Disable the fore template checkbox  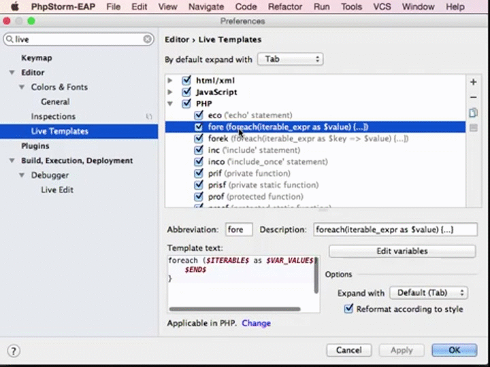(199, 127)
